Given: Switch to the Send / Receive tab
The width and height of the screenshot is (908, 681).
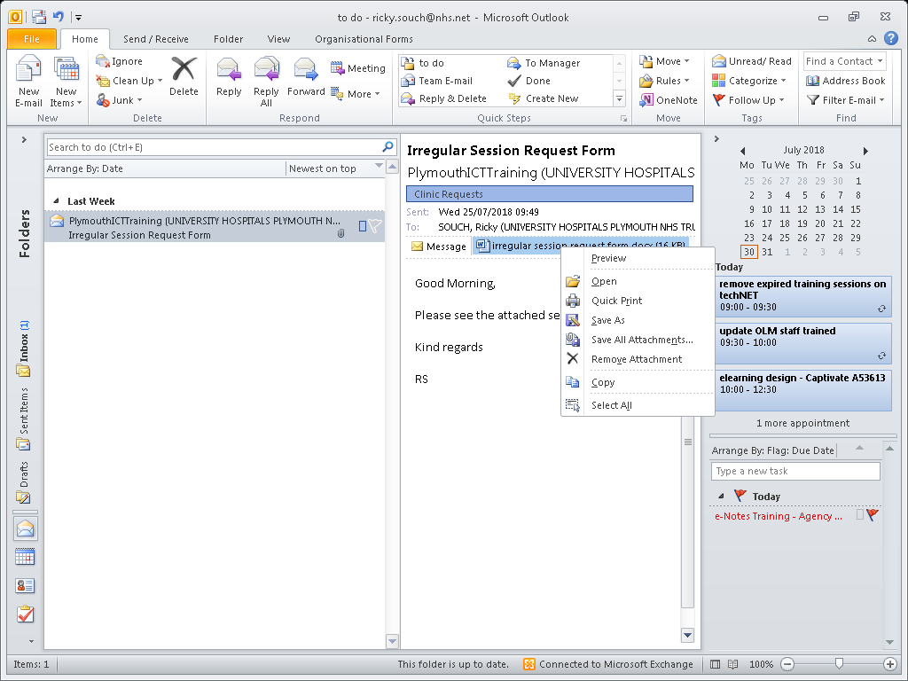Looking at the screenshot, I should click(156, 39).
